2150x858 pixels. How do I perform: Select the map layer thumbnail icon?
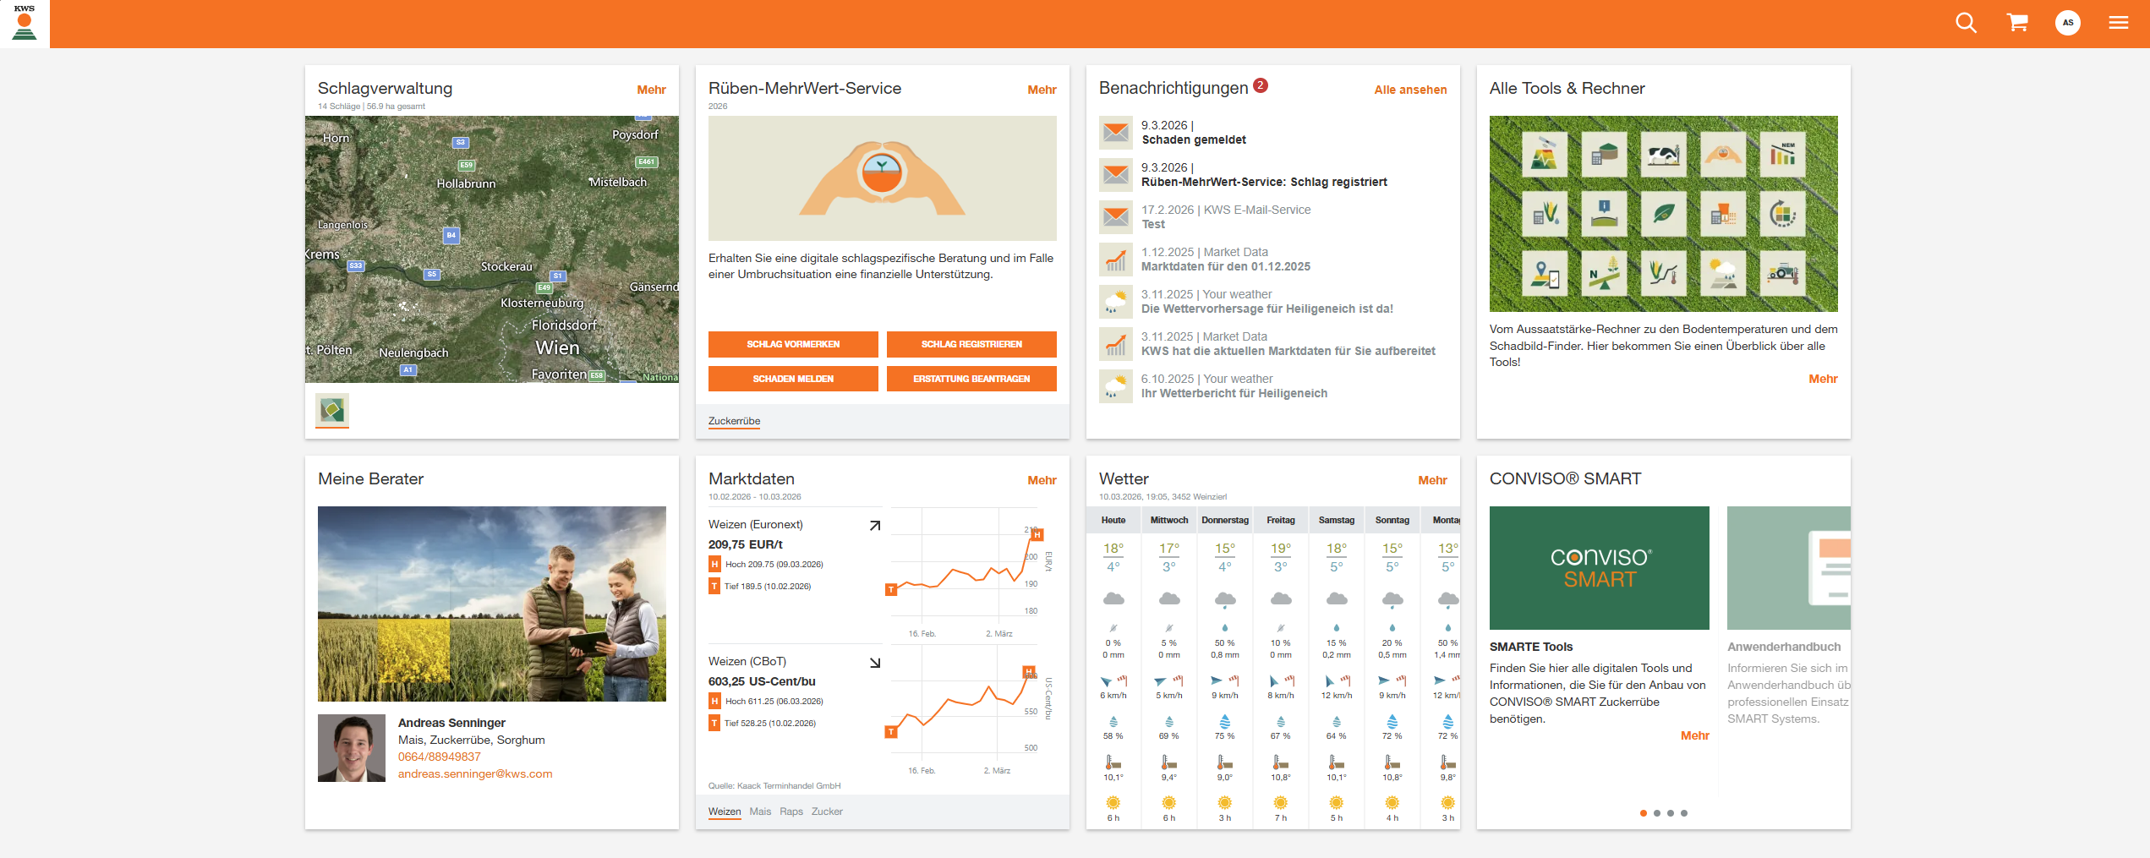(332, 411)
